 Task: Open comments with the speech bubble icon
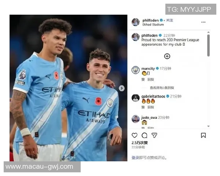tap(144, 135)
